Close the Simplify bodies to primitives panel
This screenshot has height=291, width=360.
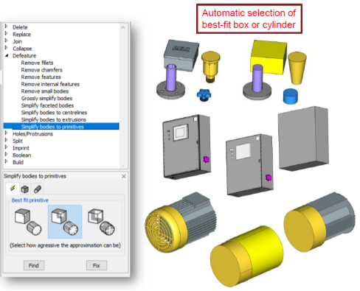click(x=124, y=176)
